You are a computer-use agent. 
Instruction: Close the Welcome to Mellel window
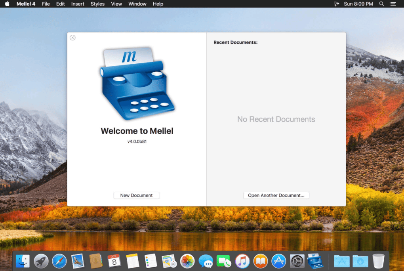point(72,38)
